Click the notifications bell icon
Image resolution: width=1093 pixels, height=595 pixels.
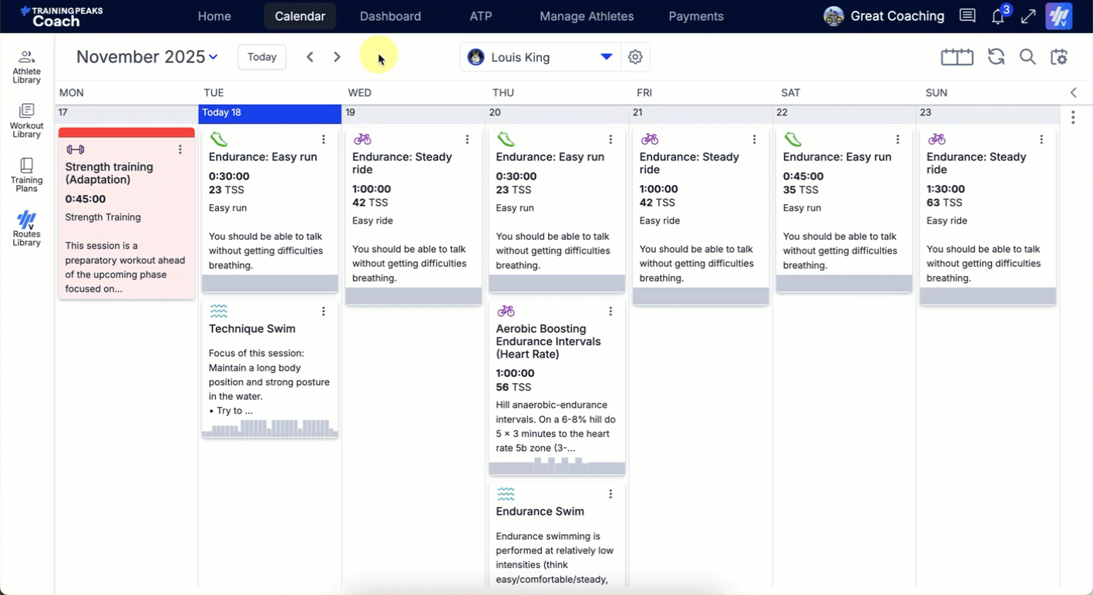(x=998, y=17)
